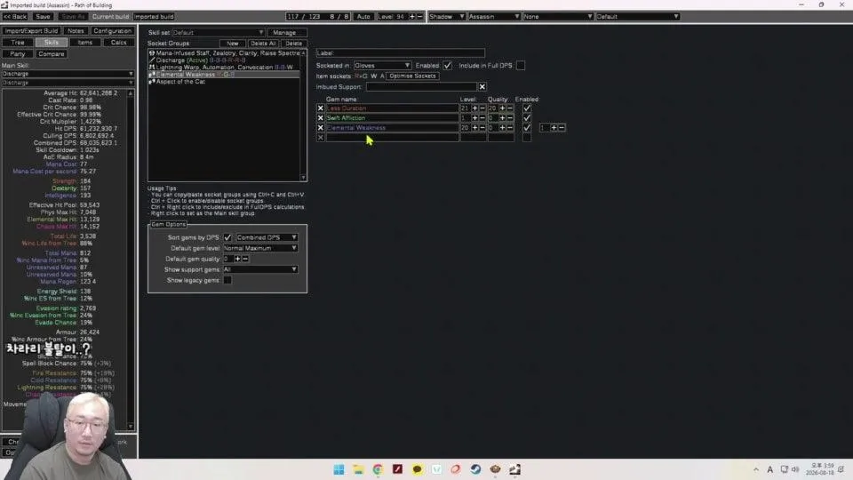Disable the Less Duration gem
Image resolution: width=853 pixels, height=480 pixels.
point(527,108)
